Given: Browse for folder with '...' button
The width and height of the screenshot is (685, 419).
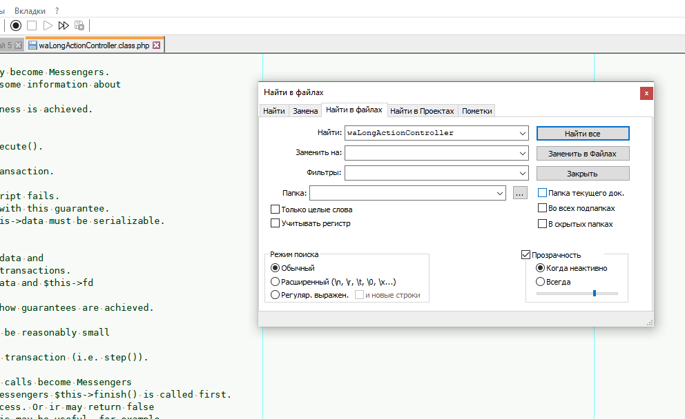Looking at the screenshot, I should pos(519,193).
